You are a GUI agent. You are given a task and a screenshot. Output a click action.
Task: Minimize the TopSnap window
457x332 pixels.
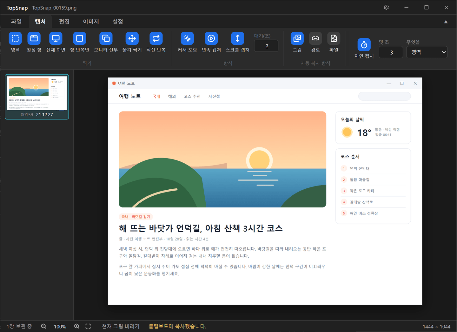pyautogui.click(x=406, y=7)
